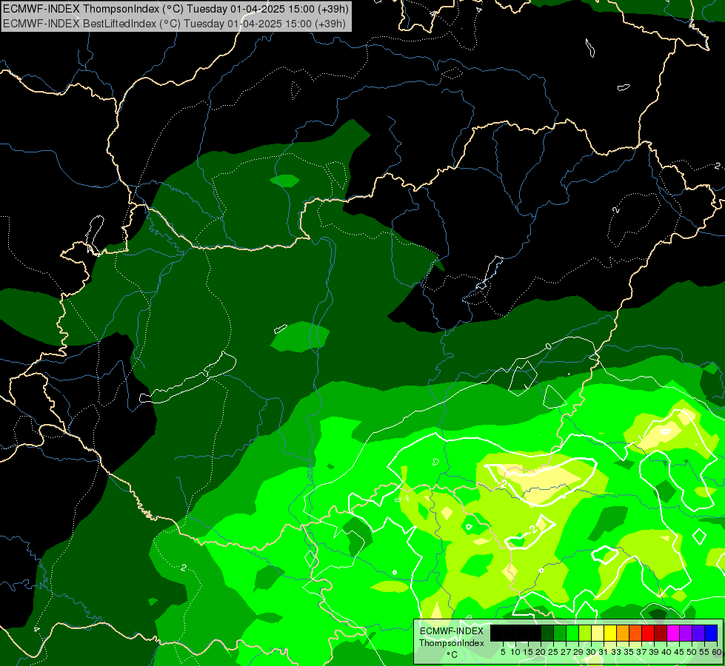
Task: Click the indigo 50–55 legend swatch
Action: point(698,633)
